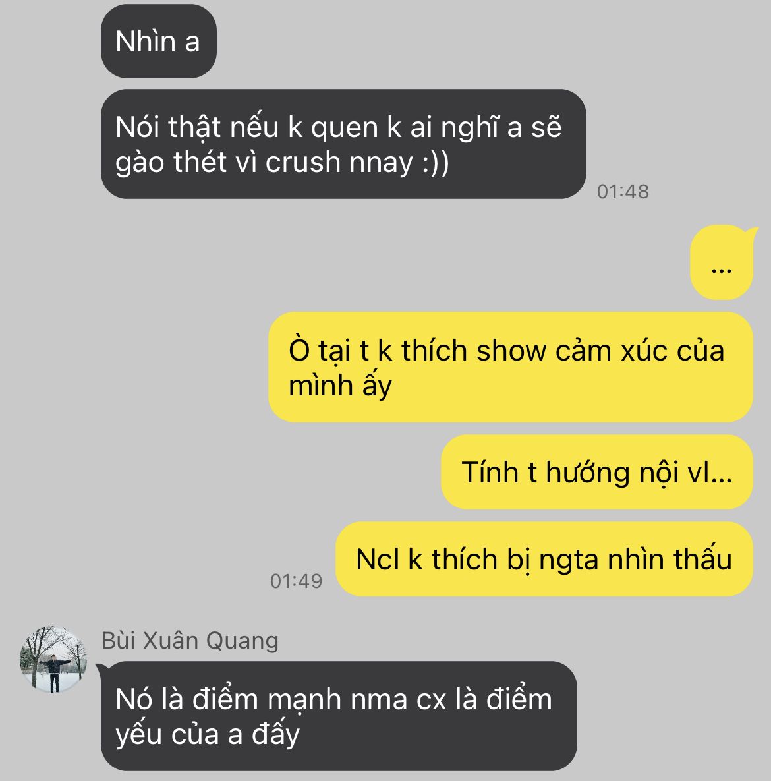This screenshot has width=771, height=781.
Task: Select the "Nhìn a" message bubble
Action: (158, 42)
